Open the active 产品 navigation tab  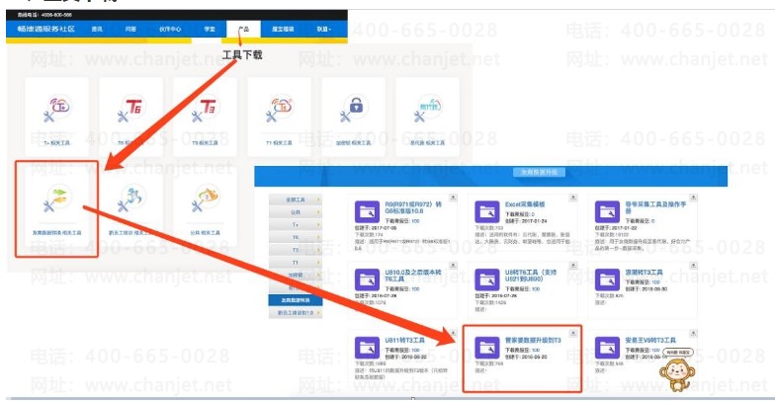[243, 30]
